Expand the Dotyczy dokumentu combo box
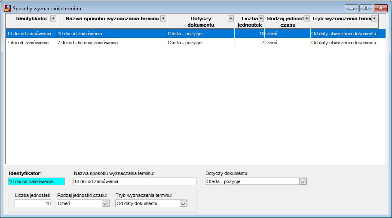The image size is (392, 218). (303, 181)
